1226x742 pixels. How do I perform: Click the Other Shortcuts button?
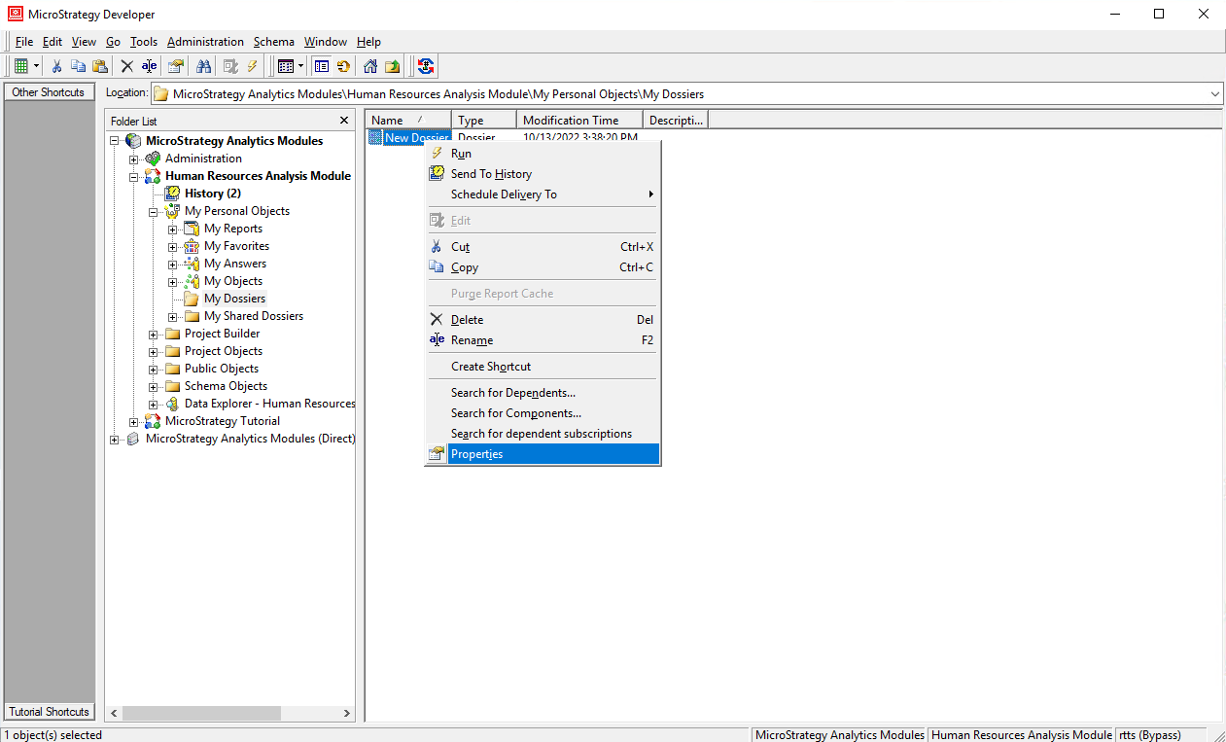(x=49, y=92)
